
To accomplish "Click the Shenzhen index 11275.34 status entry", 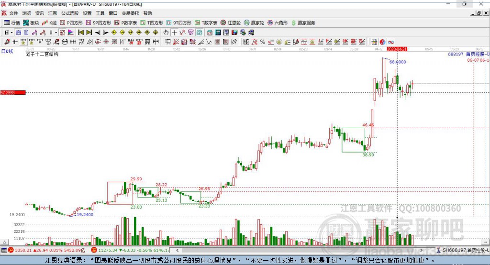I will 131,250.
